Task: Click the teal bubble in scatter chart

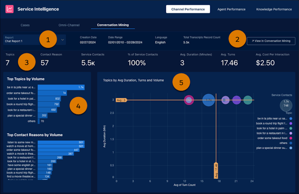Action: [248, 100]
